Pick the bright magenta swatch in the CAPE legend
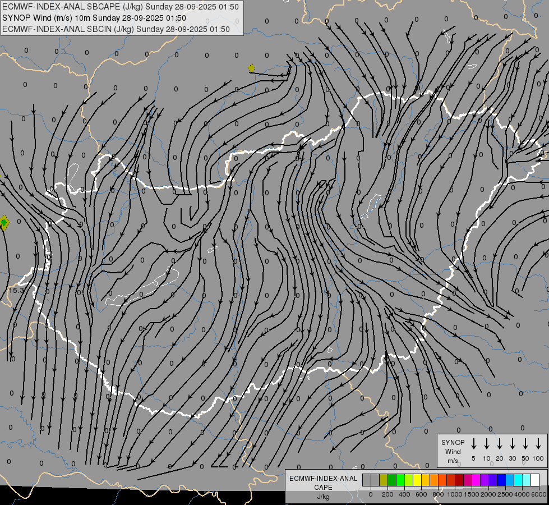Image resolution: width=549 pixels, height=505 pixels. tap(476, 480)
